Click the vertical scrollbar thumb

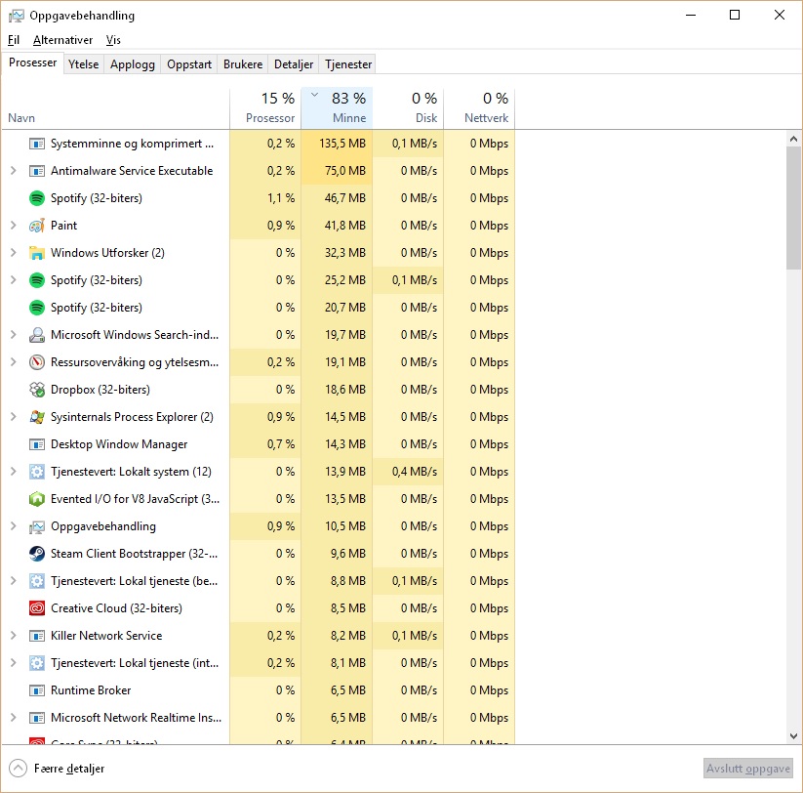pyautogui.click(x=793, y=208)
